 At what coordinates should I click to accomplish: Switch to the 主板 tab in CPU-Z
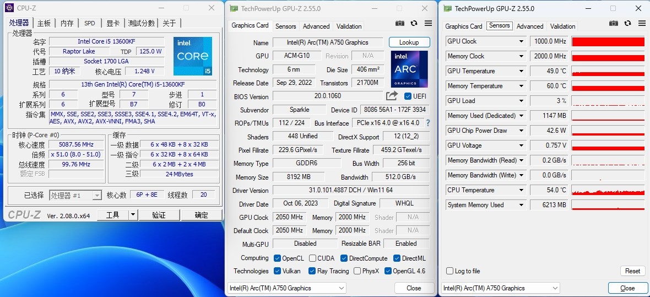point(44,23)
